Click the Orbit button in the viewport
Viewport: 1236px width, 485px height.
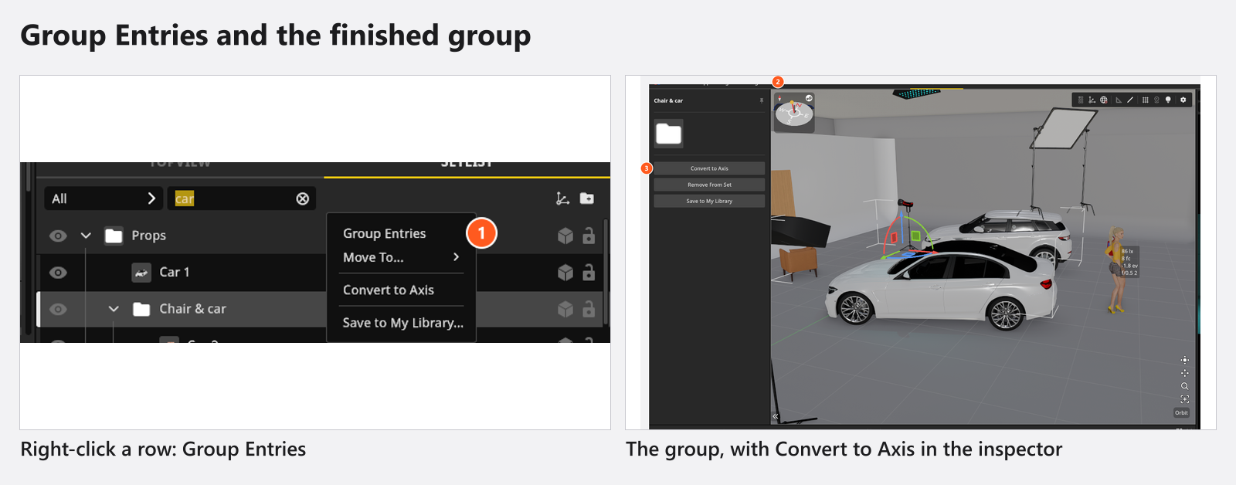[1182, 412]
